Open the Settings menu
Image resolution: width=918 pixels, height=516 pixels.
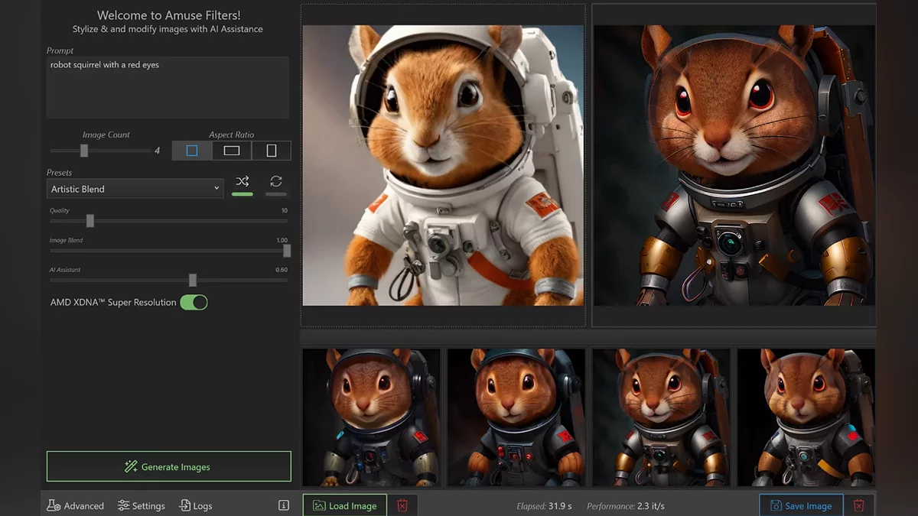142,505
